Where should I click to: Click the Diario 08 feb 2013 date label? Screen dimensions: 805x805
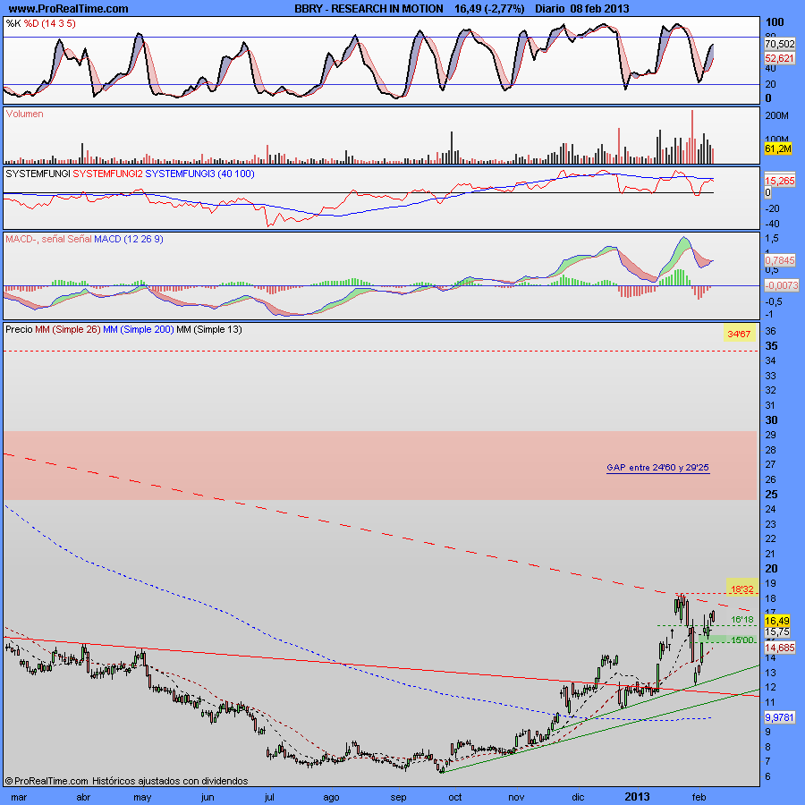[x=581, y=9]
